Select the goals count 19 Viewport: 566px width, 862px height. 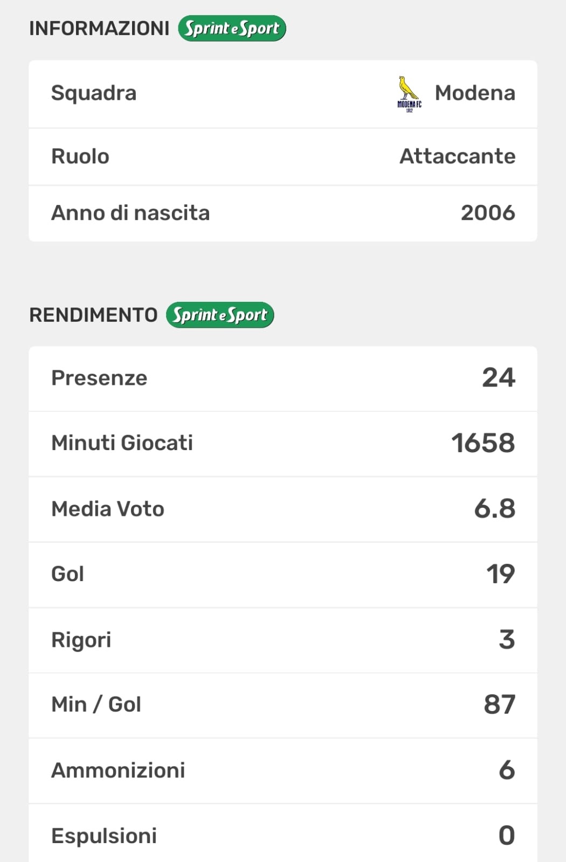(500, 574)
